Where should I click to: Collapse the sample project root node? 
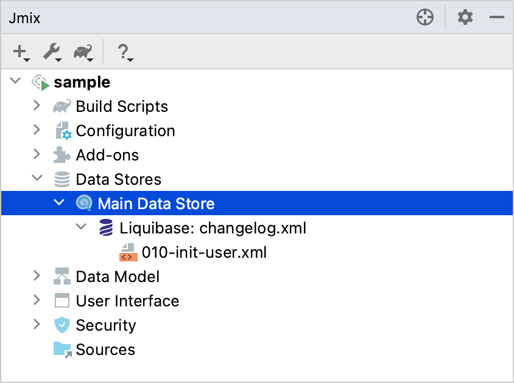pyautogui.click(x=15, y=81)
